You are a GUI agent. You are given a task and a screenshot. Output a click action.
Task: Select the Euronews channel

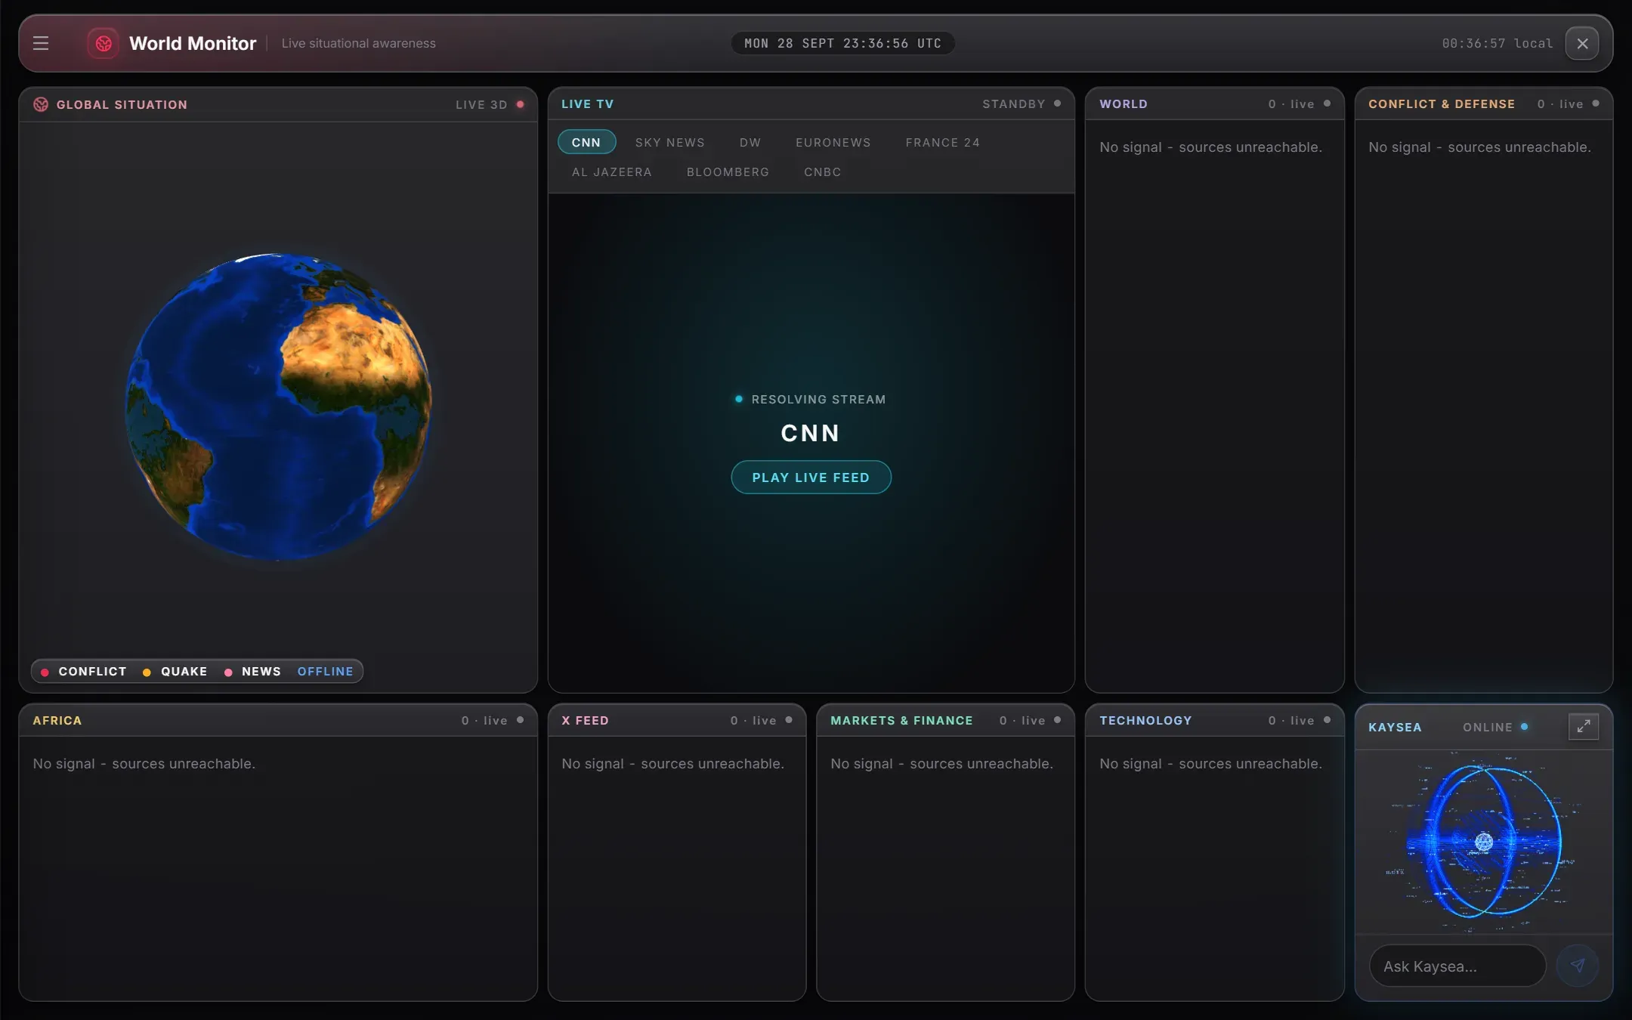pyautogui.click(x=833, y=142)
